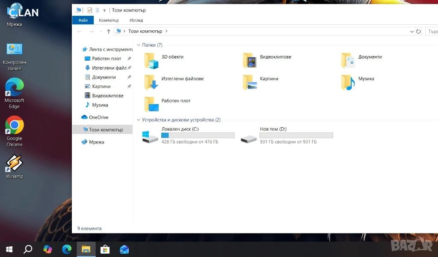438x257 pixels.
Task: Collapse the Папки (7) group
Action: tap(139, 45)
